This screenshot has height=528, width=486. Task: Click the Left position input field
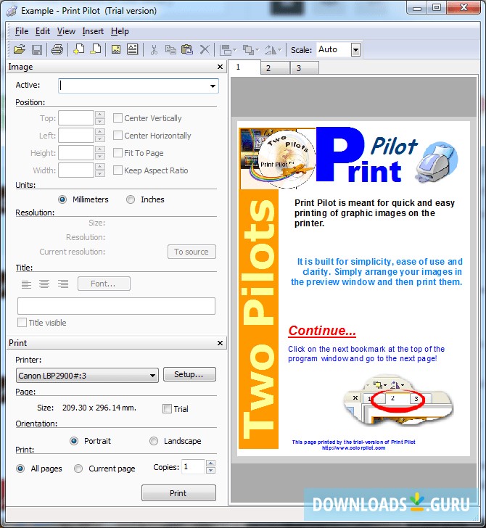click(75, 136)
